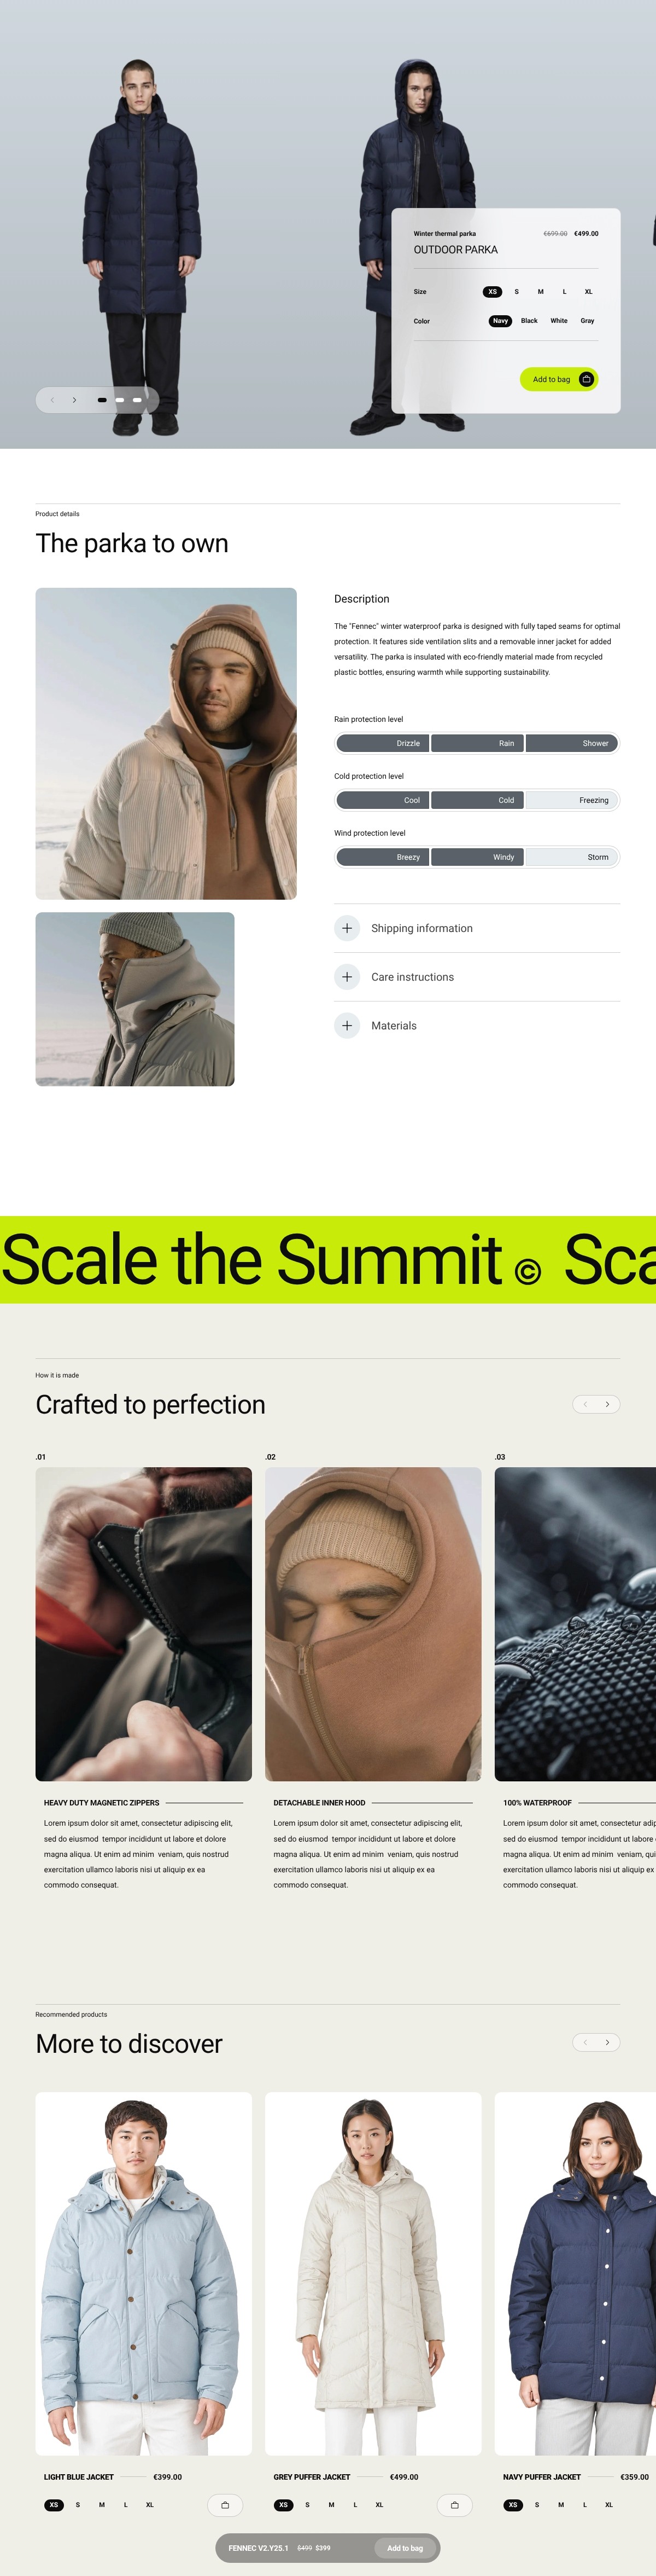The image size is (656, 2576).
Task: Add Light Blue Jacket to bag icon
Action: [x=225, y=2505]
